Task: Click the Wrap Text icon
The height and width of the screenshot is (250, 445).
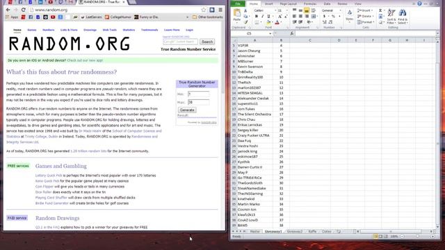Action: tap(314, 10)
